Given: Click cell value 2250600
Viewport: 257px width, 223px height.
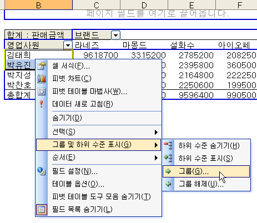Looking at the screenshot, I should point(196,85).
